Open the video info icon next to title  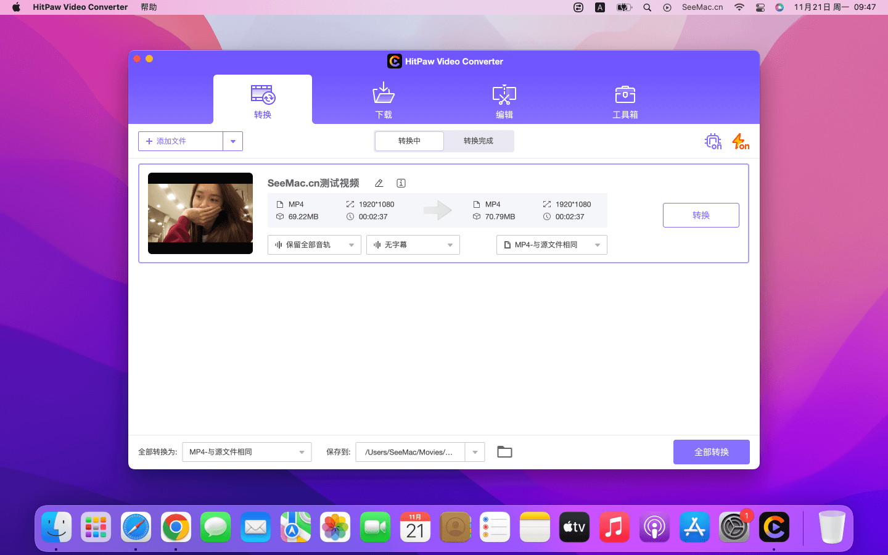401,183
